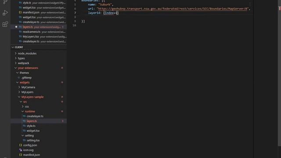Expand the MyLayers folder
The height and width of the screenshot is (158, 281).
(x=39, y=92)
